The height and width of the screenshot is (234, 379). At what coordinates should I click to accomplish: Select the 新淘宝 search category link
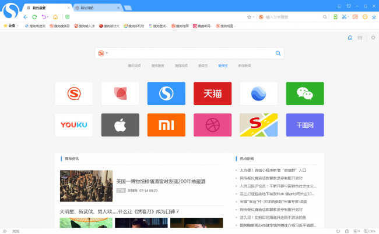[222, 66]
